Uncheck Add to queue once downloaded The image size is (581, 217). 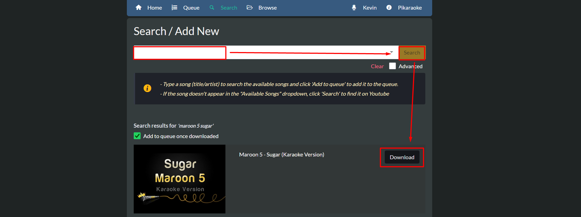(x=137, y=136)
